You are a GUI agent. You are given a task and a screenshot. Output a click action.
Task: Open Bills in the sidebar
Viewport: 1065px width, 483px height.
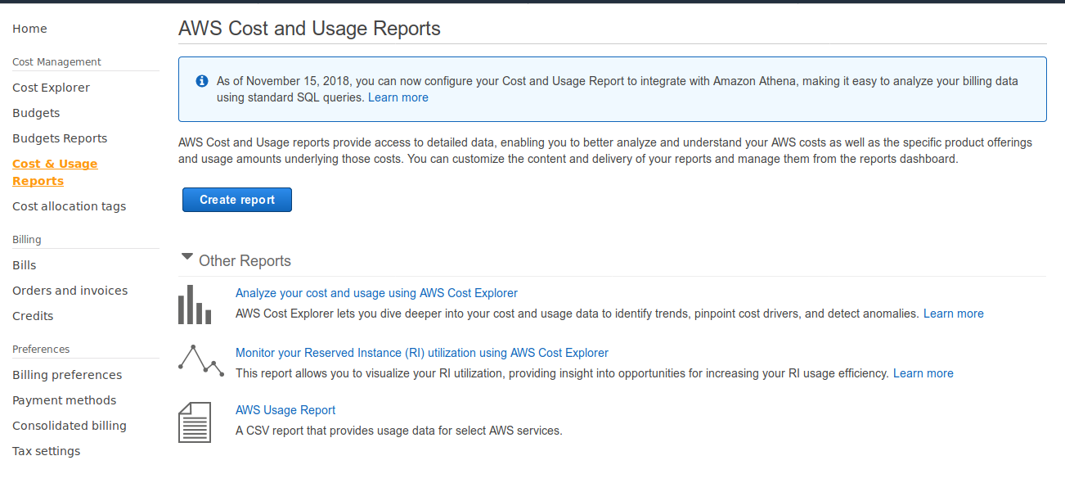(25, 265)
